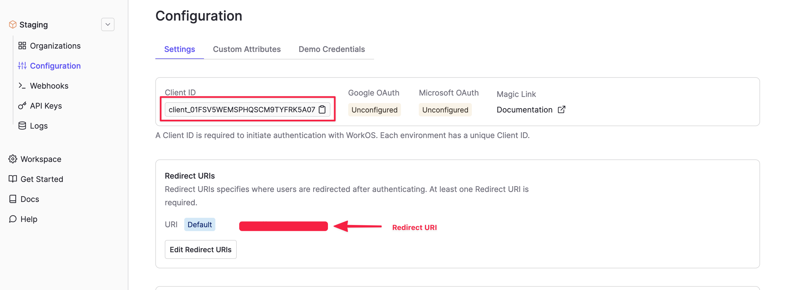Open the Magic Link external link icon
The image size is (787, 290).
click(x=561, y=110)
